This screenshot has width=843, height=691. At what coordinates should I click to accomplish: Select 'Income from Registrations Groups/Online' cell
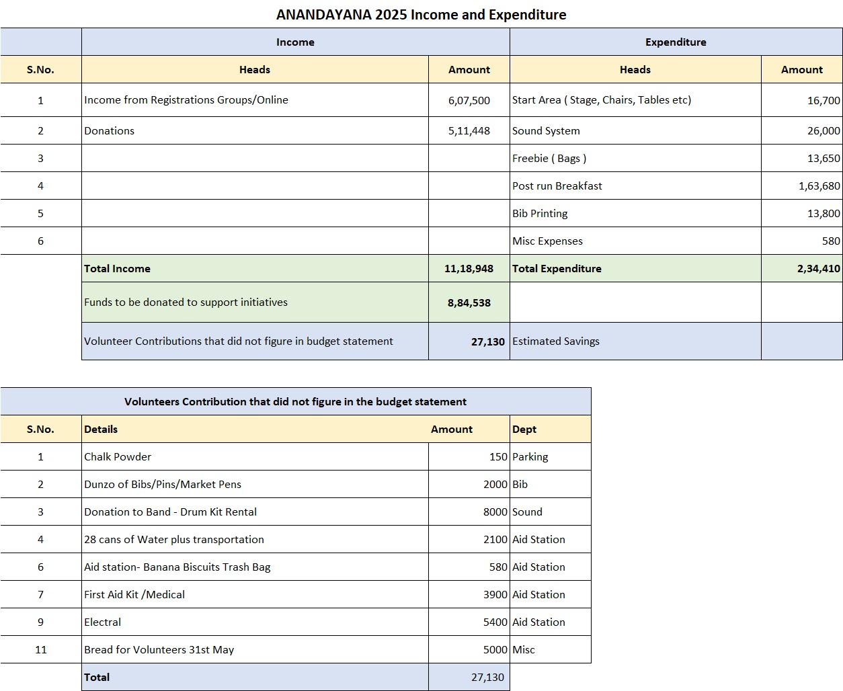pyautogui.click(x=255, y=100)
